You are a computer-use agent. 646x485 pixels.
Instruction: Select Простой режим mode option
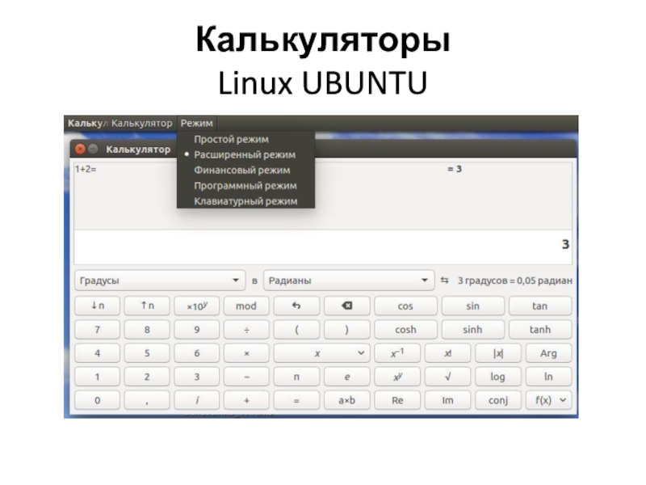coord(245,139)
